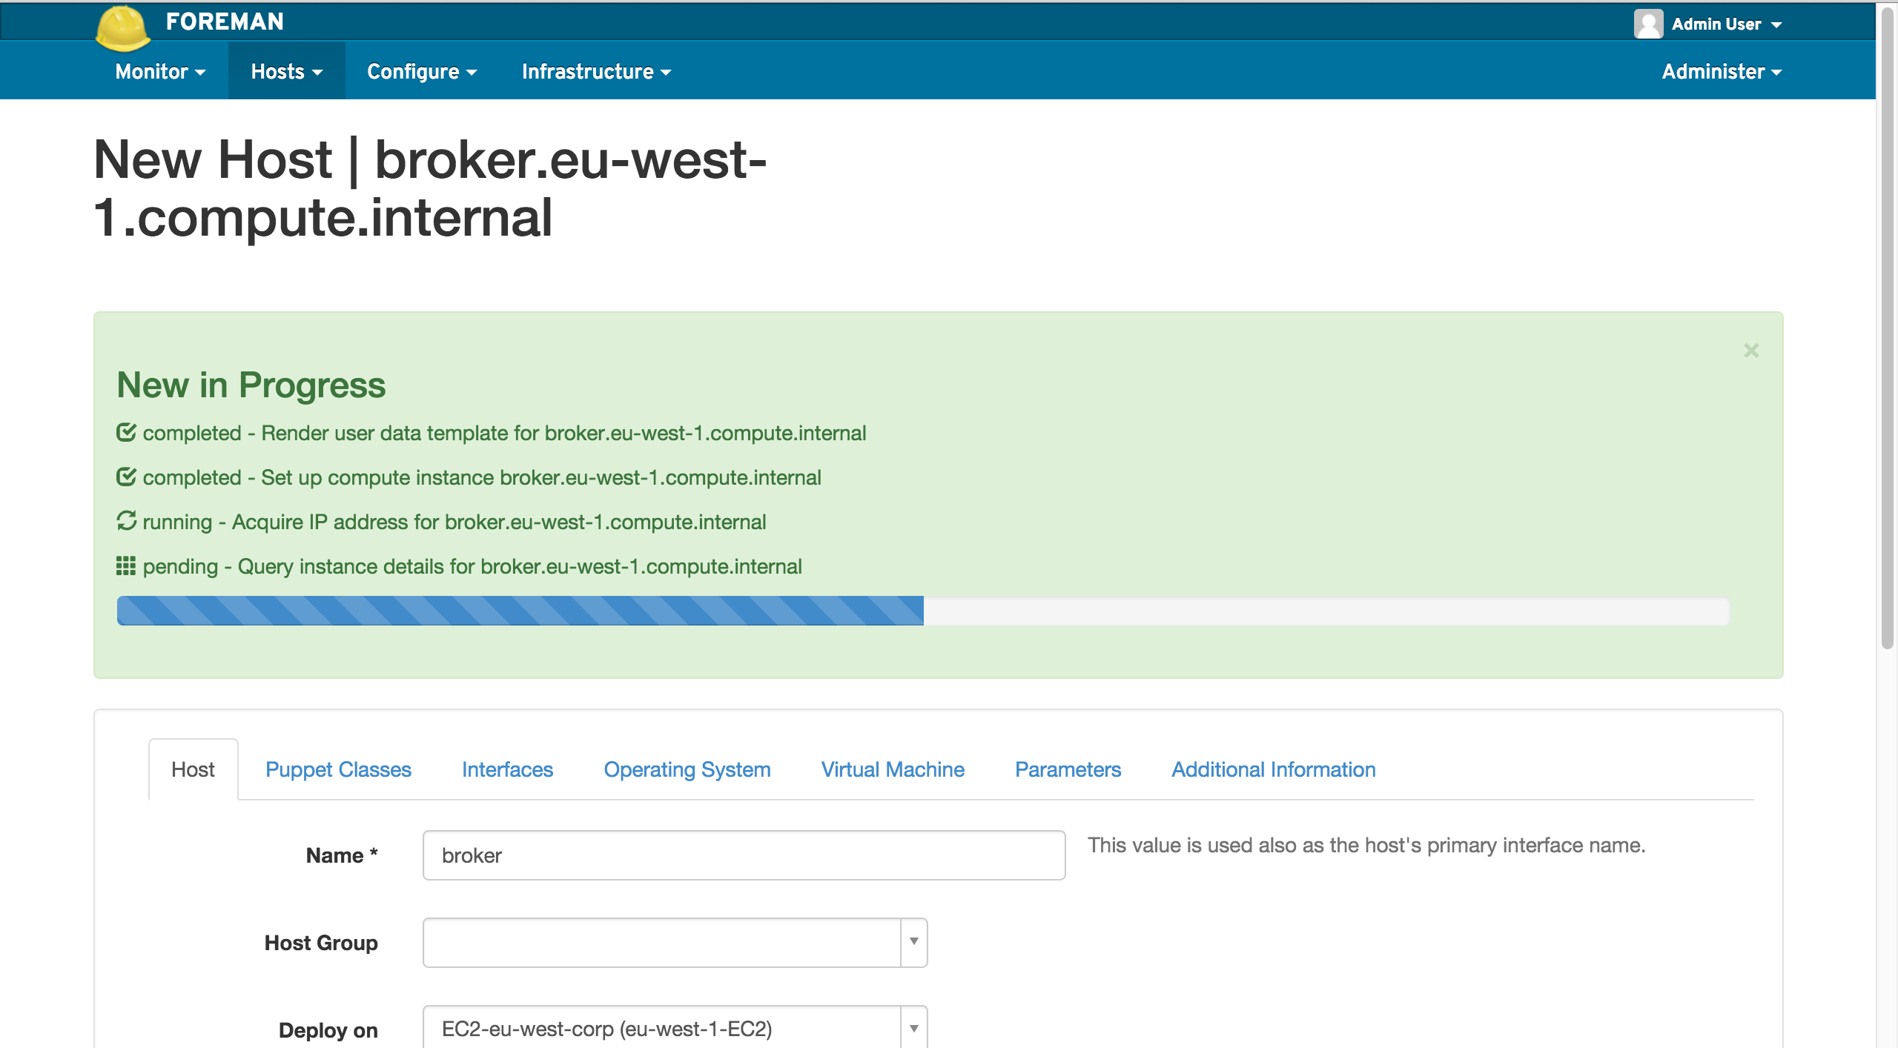Click the pending grid icon

tap(126, 566)
